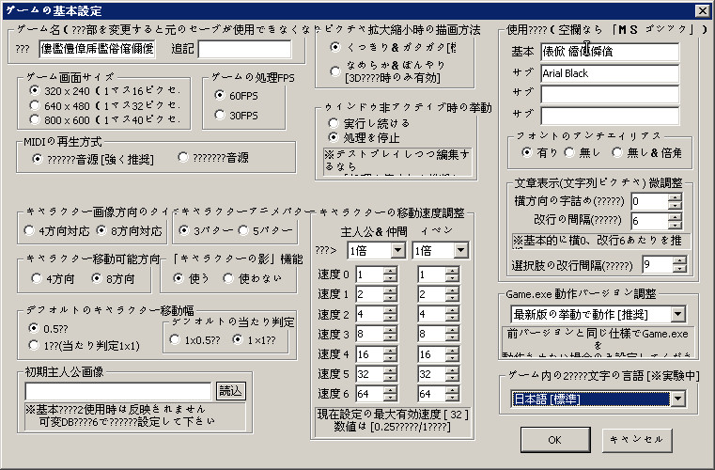Click the 横方向の字詰め spinner arrows
The image size is (715, 470).
675,201
